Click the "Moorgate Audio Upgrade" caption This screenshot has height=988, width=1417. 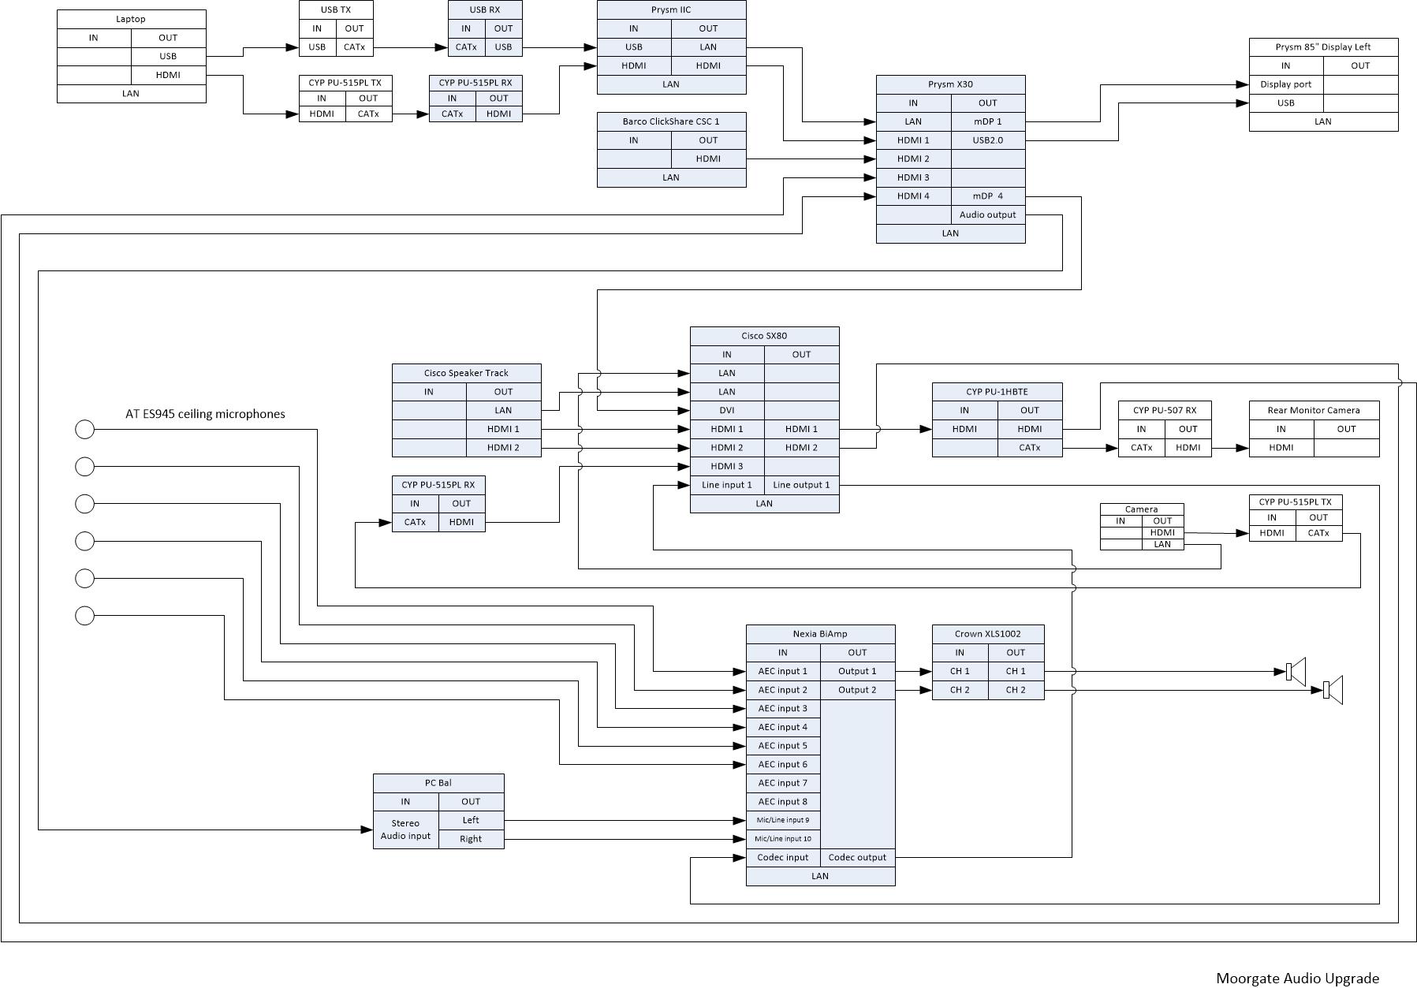point(1297,979)
